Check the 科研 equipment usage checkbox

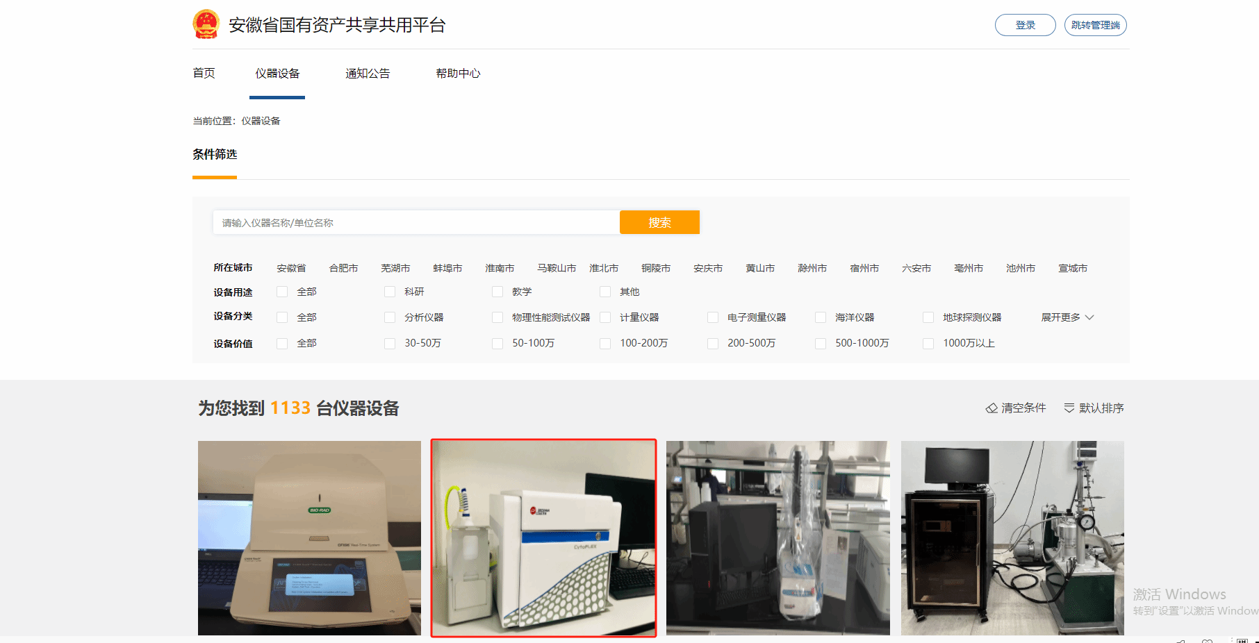pos(390,292)
